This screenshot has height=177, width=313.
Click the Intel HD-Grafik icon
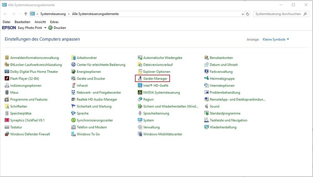[x=140, y=85]
